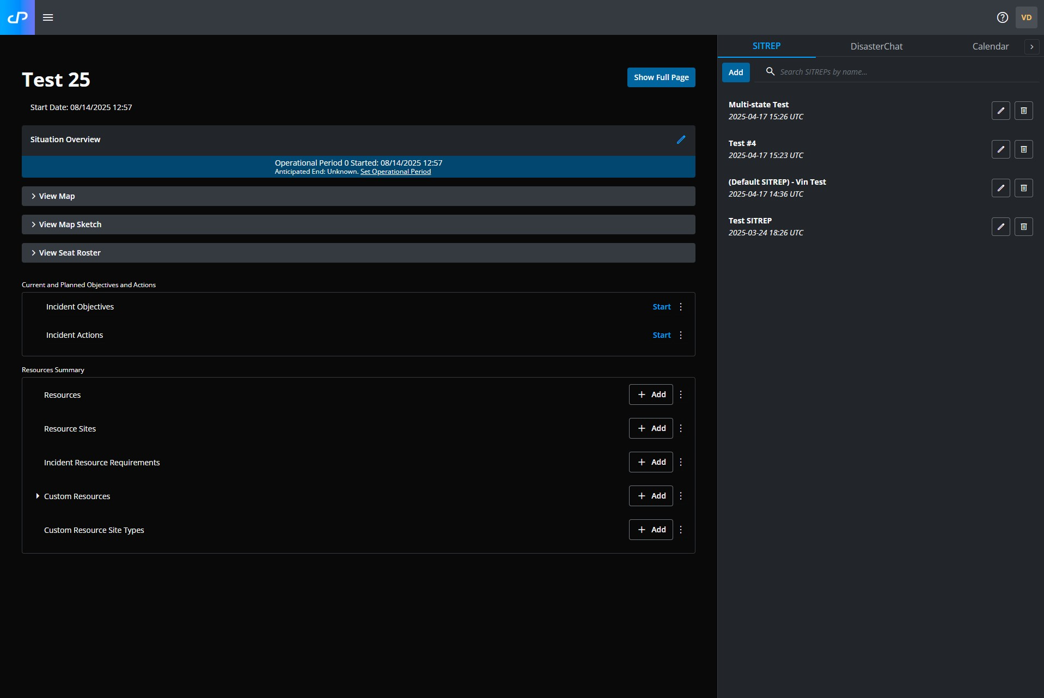Image resolution: width=1044 pixels, height=698 pixels.
Task: Open more options for Incident Actions
Action: click(681, 335)
